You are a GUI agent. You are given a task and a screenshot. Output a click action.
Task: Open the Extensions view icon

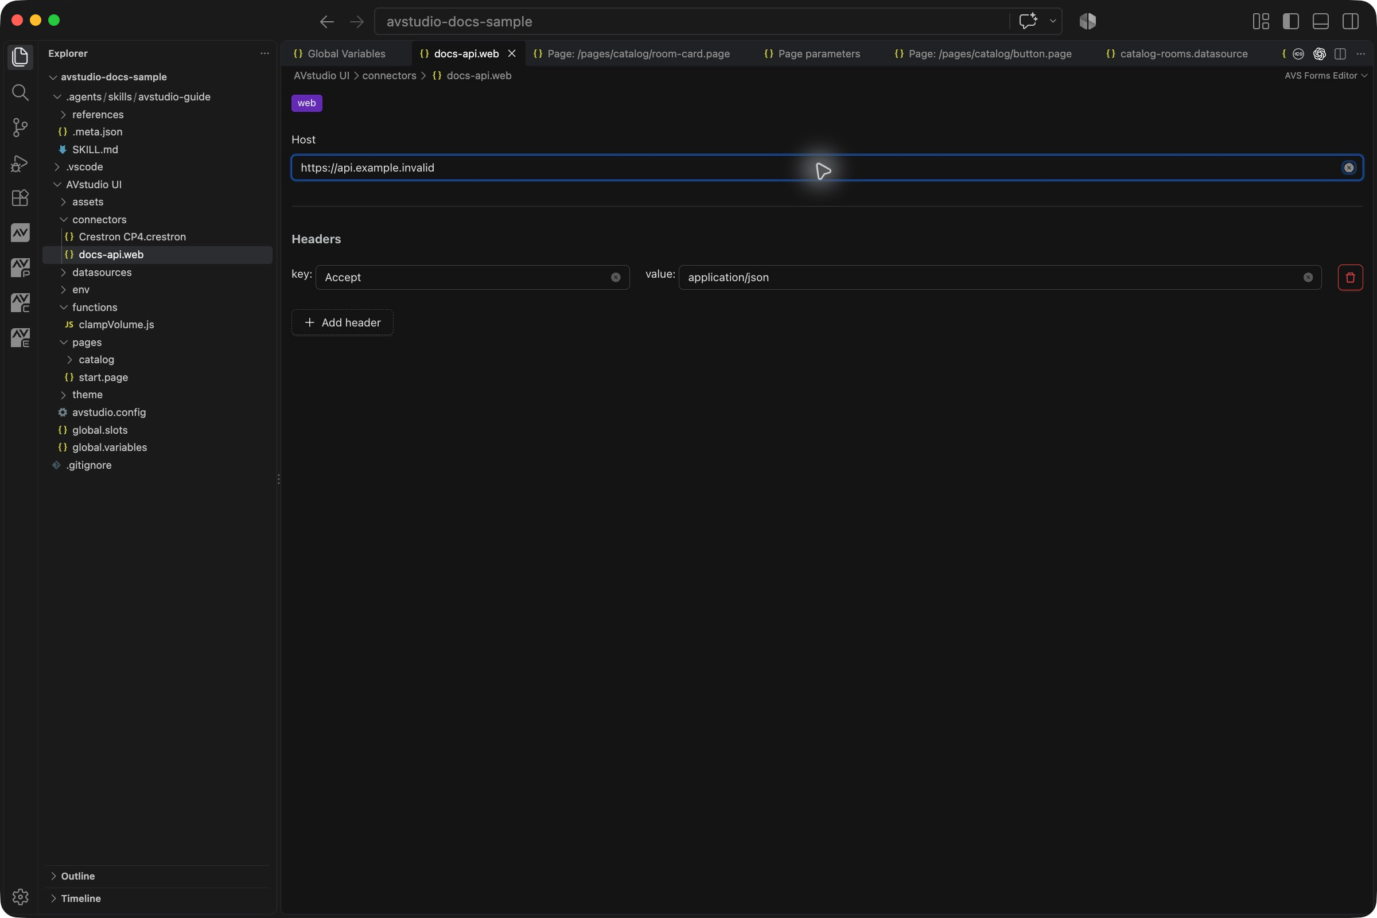(20, 198)
